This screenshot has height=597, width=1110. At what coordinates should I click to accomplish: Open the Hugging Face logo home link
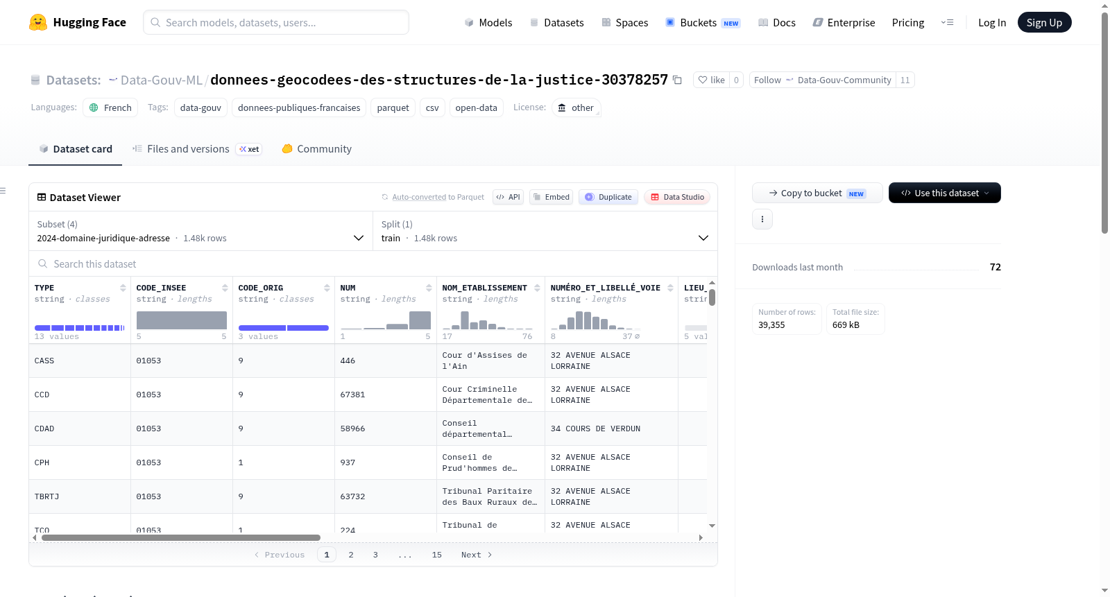(78, 22)
